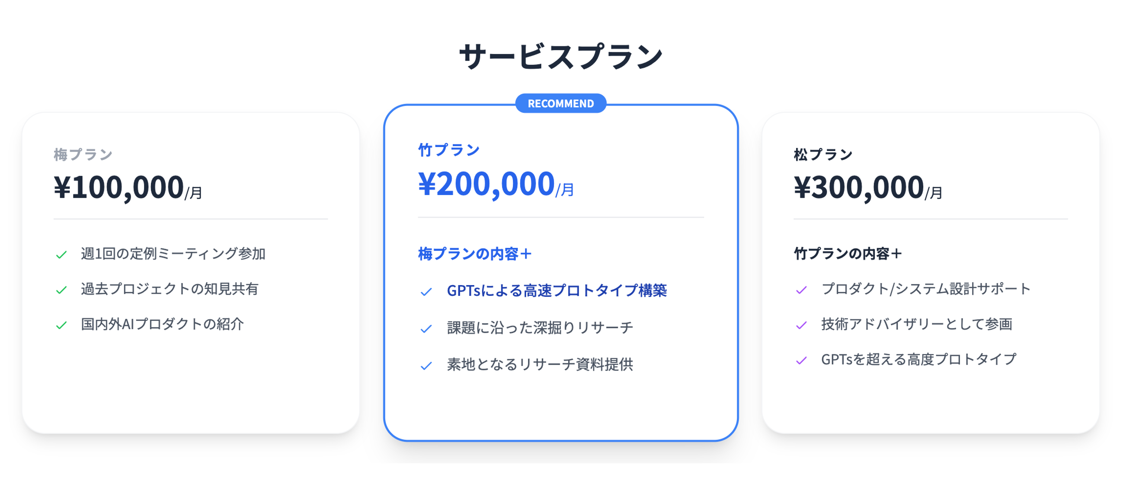Image resolution: width=1126 pixels, height=494 pixels.
Task: Click blue checkmark beside GPTsによる高速プロトタイプ構築
Action: pyautogui.click(x=426, y=292)
